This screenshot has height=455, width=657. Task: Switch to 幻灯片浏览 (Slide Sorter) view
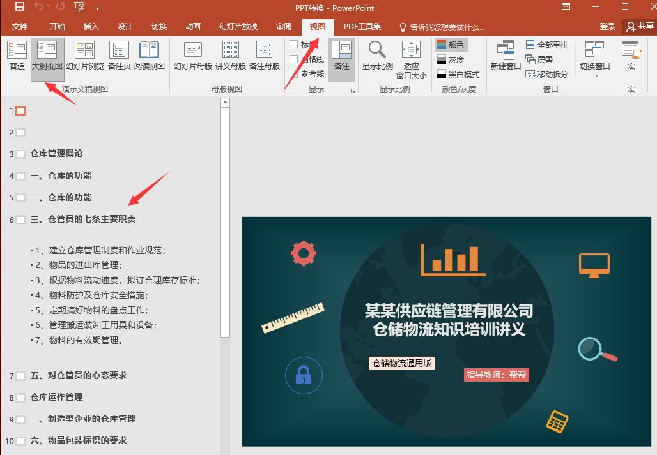(84, 54)
